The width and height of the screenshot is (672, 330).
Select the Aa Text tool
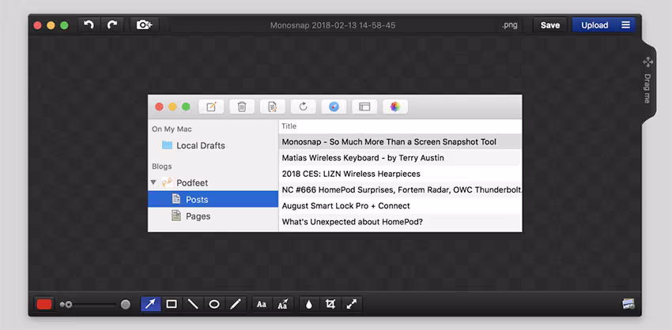[x=262, y=304]
